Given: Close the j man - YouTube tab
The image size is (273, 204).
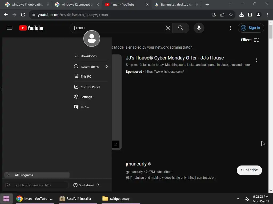Looking at the screenshot, I should [x=147, y=5].
